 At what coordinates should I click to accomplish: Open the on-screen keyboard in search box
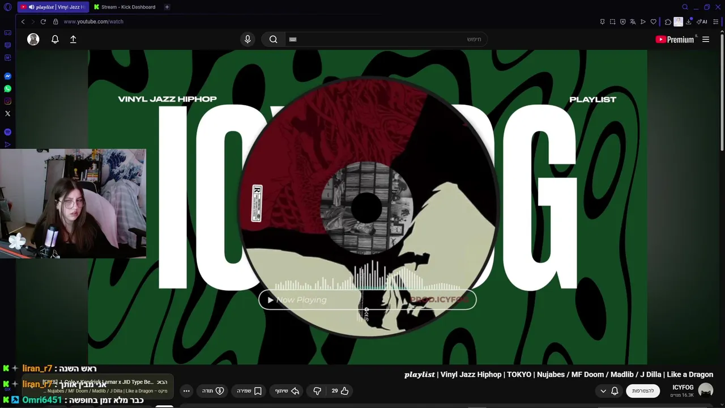(293, 39)
